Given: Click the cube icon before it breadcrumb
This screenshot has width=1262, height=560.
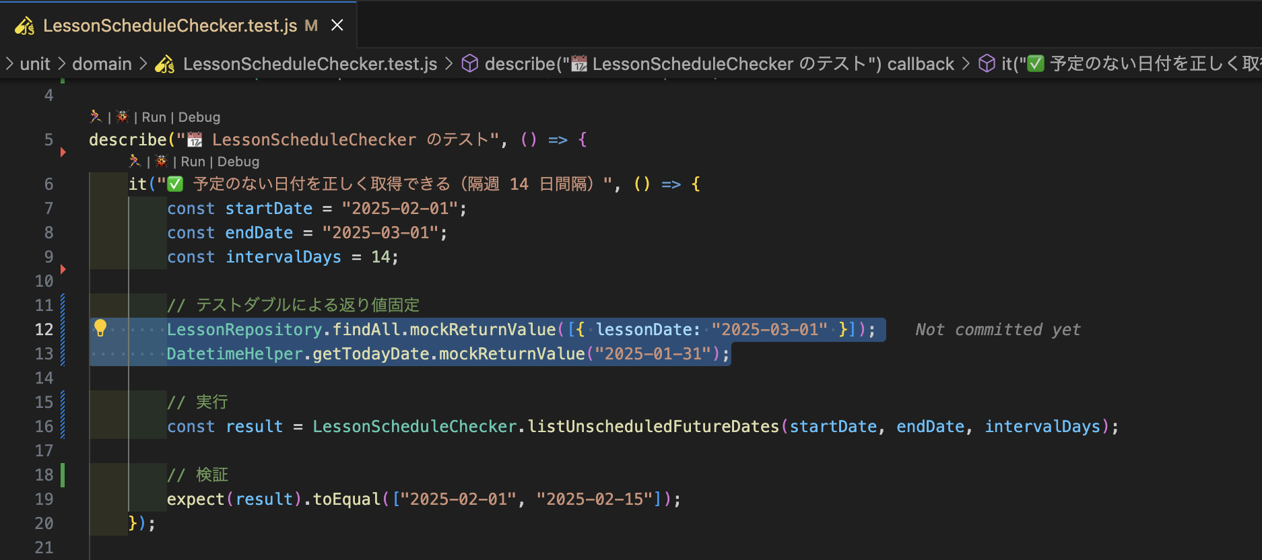Looking at the screenshot, I should pos(987,64).
